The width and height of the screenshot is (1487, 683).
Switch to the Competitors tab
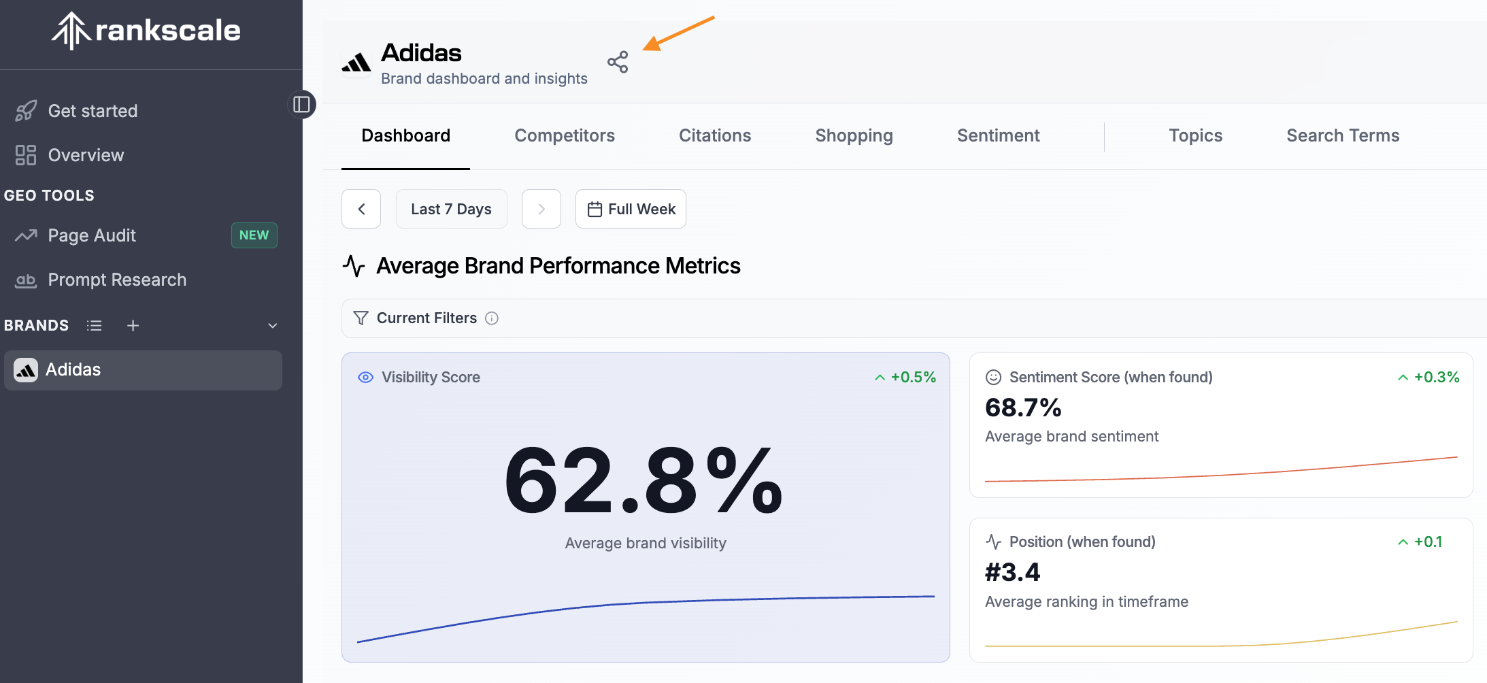click(x=565, y=135)
